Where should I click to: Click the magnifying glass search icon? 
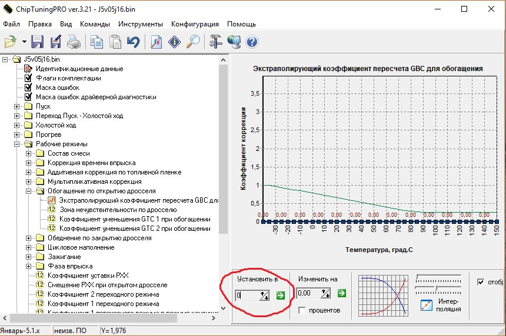tap(193, 42)
